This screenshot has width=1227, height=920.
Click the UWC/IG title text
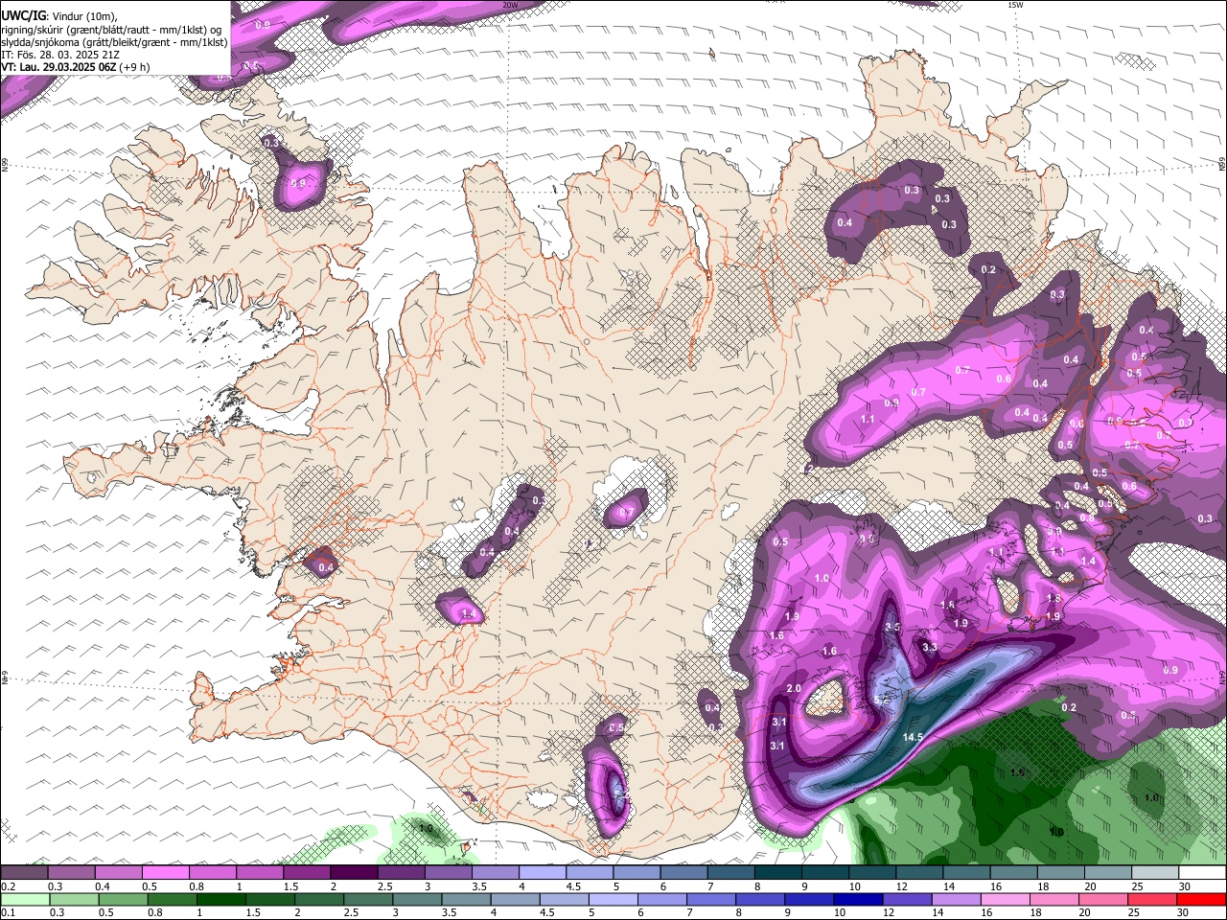pyautogui.click(x=23, y=15)
